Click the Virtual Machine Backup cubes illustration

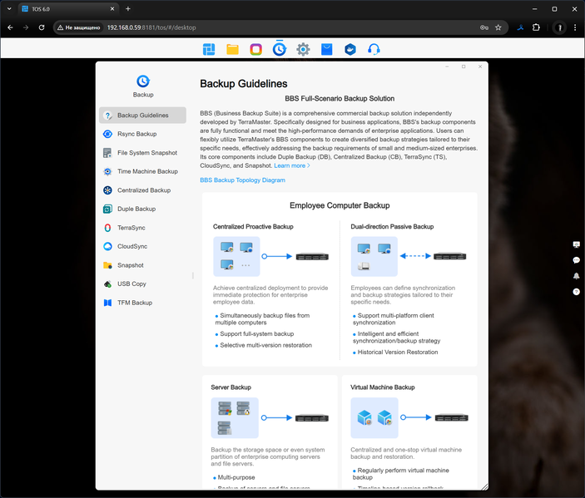(x=374, y=418)
